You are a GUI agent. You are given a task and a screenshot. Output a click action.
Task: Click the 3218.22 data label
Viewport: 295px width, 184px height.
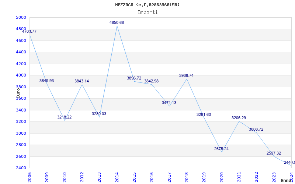pyautogui.click(x=64, y=117)
